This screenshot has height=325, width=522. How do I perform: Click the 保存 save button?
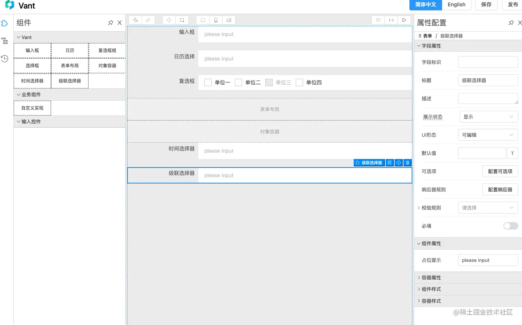tap(486, 4)
